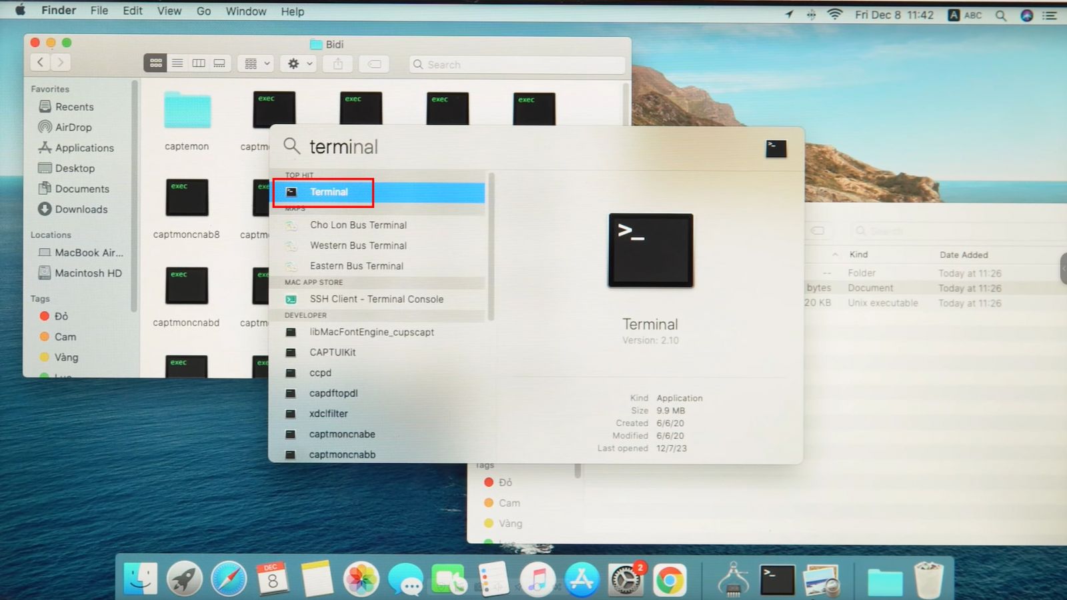
Task: Open the Window menu
Action: pyautogui.click(x=246, y=11)
